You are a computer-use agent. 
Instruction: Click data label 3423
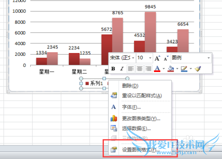click(172, 42)
